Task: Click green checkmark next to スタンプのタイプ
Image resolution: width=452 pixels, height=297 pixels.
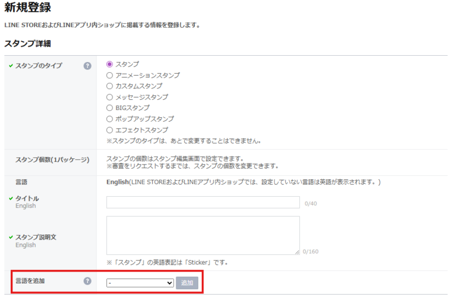Action: pos(11,66)
